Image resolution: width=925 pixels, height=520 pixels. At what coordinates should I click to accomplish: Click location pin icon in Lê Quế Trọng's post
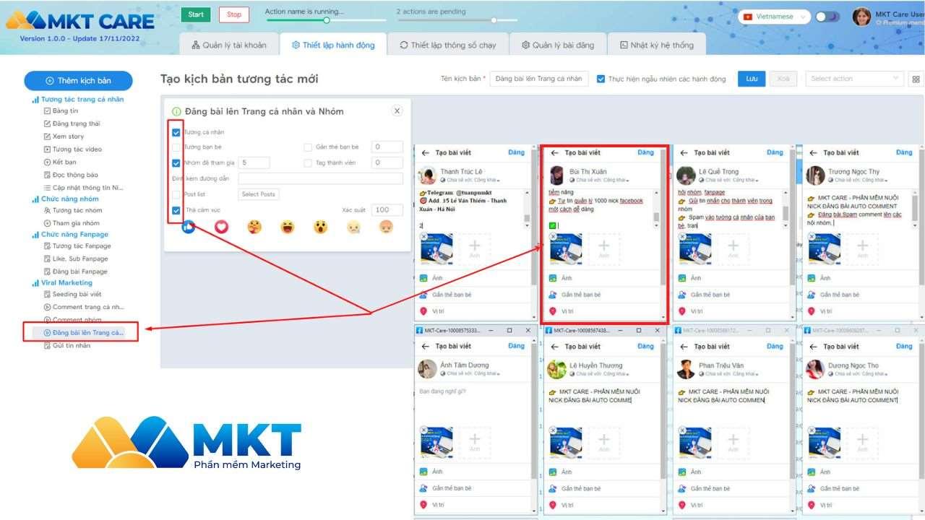[x=682, y=311]
